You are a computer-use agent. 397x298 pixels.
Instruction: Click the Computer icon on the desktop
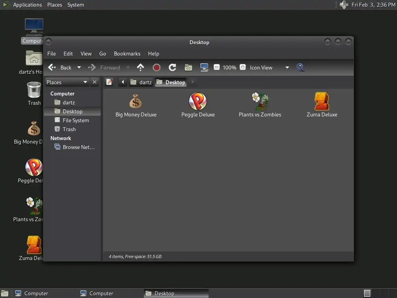pos(34,28)
